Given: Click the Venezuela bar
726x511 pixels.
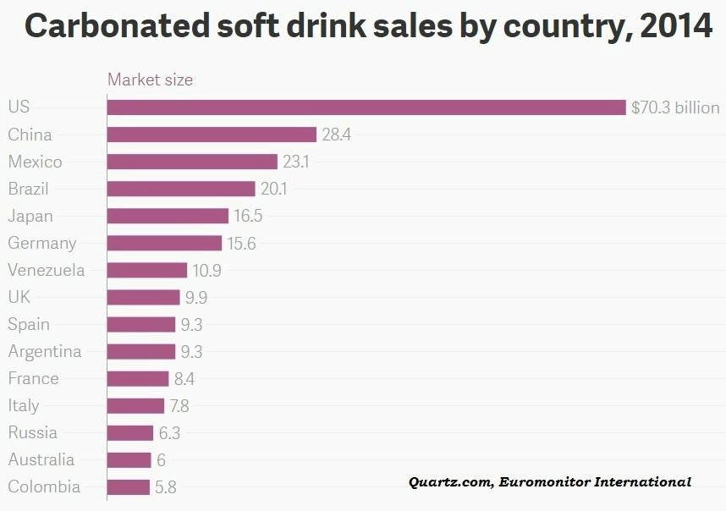Looking at the screenshot, I should pyautogui.click(x=146, y=271).
